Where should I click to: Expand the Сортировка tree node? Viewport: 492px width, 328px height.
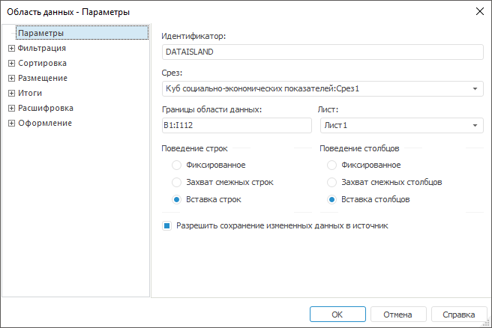11,63
